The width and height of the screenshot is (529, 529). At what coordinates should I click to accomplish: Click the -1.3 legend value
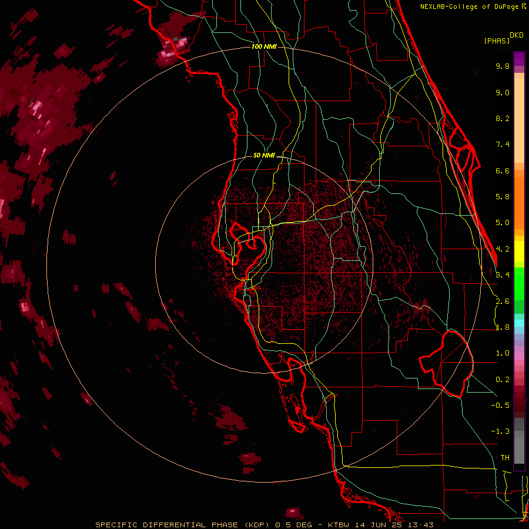[x=500, y=432]
